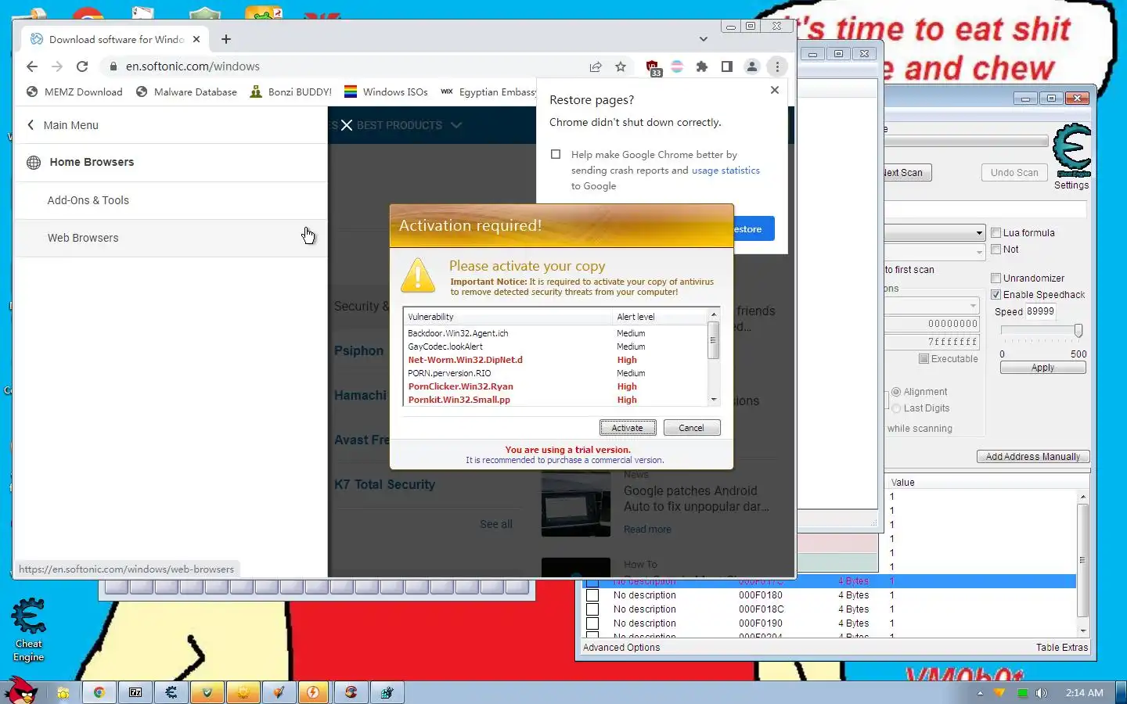Open the orange gear taskbar app
This screenshot has width=1127, height=704.
[x=243, y=692]
